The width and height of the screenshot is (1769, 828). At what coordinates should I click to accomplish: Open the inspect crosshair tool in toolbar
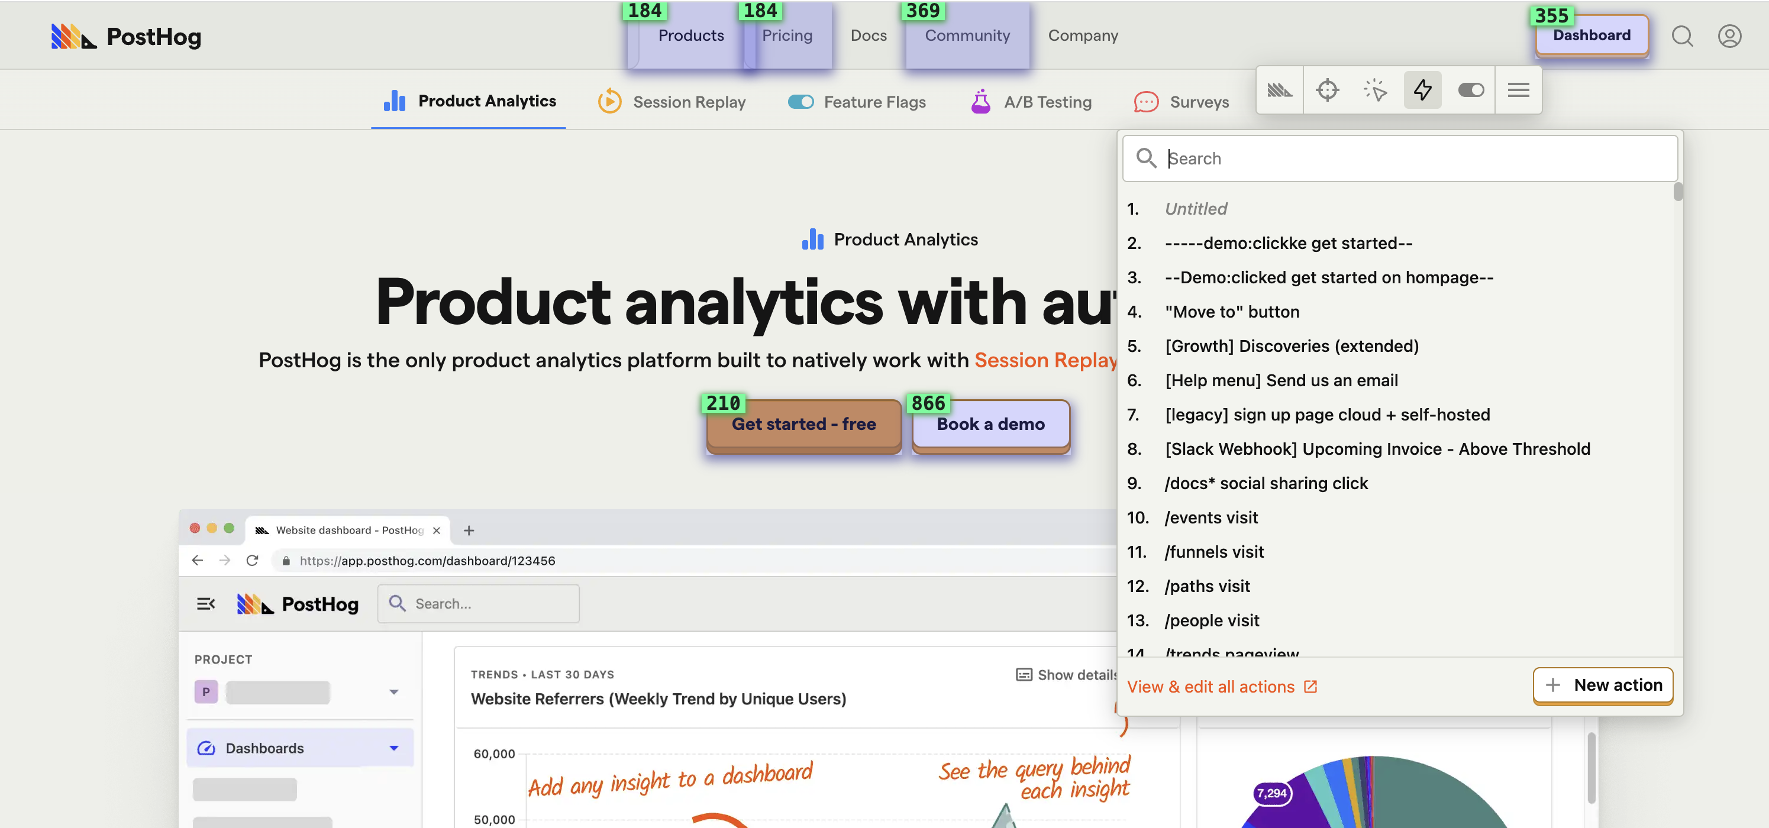(x=1326, y=90)
